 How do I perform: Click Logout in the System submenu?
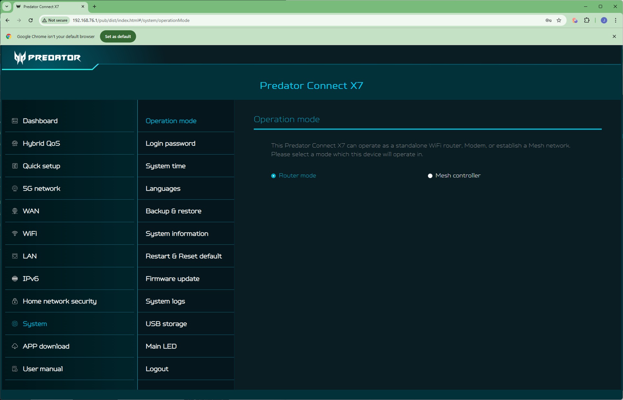click(x=157, y=369)
